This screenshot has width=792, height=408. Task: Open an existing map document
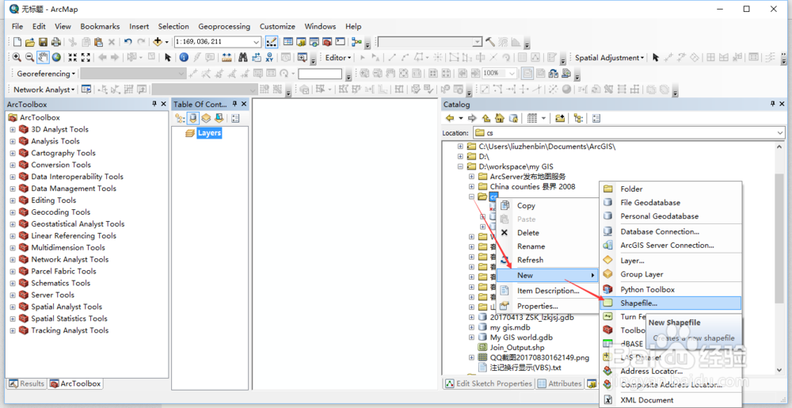[30, 42]
